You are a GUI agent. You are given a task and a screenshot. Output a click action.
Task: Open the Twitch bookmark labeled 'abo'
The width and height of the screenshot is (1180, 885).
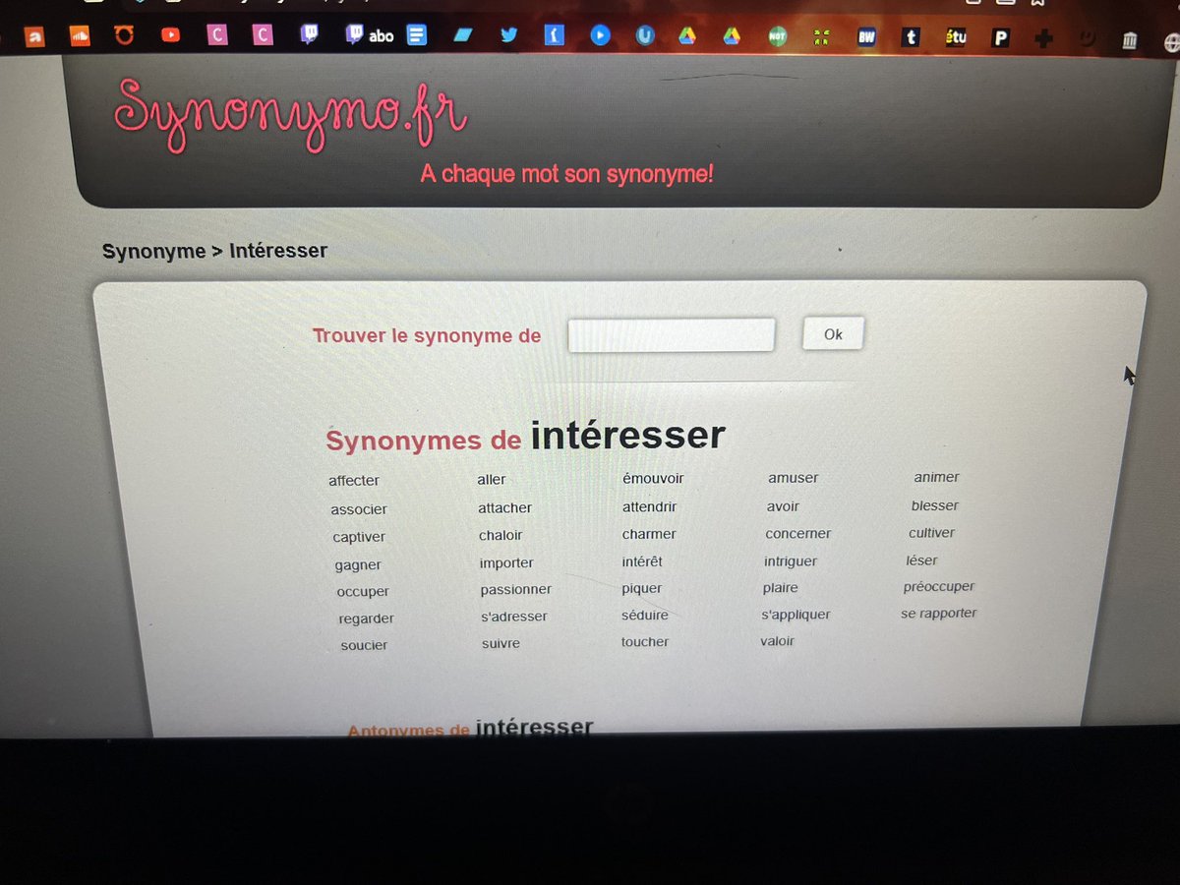point(369,35)
